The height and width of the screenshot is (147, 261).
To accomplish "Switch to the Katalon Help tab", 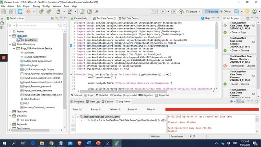I will 79,18.
